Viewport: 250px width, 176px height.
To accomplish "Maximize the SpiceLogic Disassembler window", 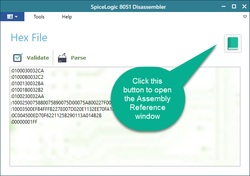I will pyautogui.click(x=234, y=6).
